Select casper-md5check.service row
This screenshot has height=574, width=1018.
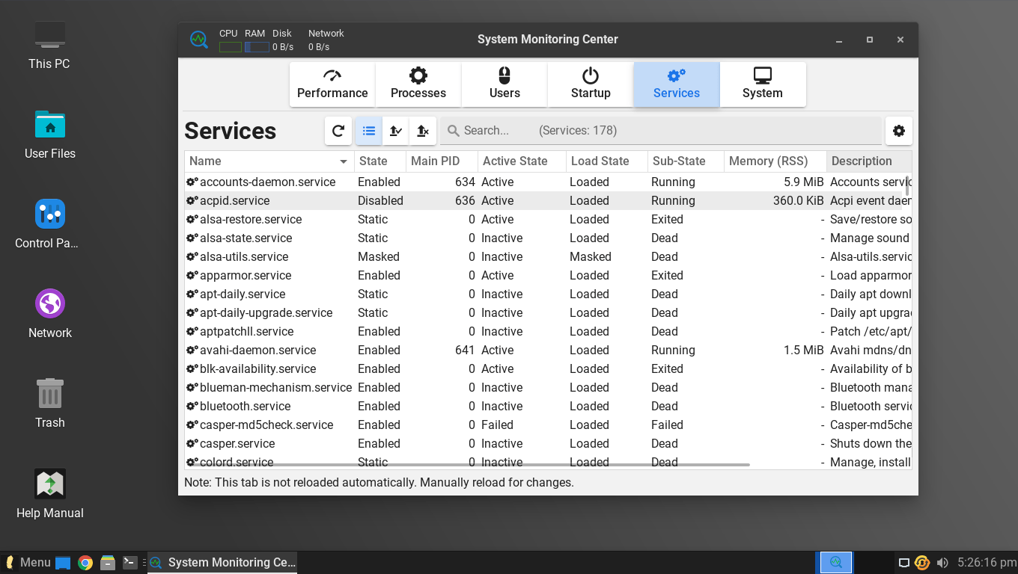tap(548, 425)
